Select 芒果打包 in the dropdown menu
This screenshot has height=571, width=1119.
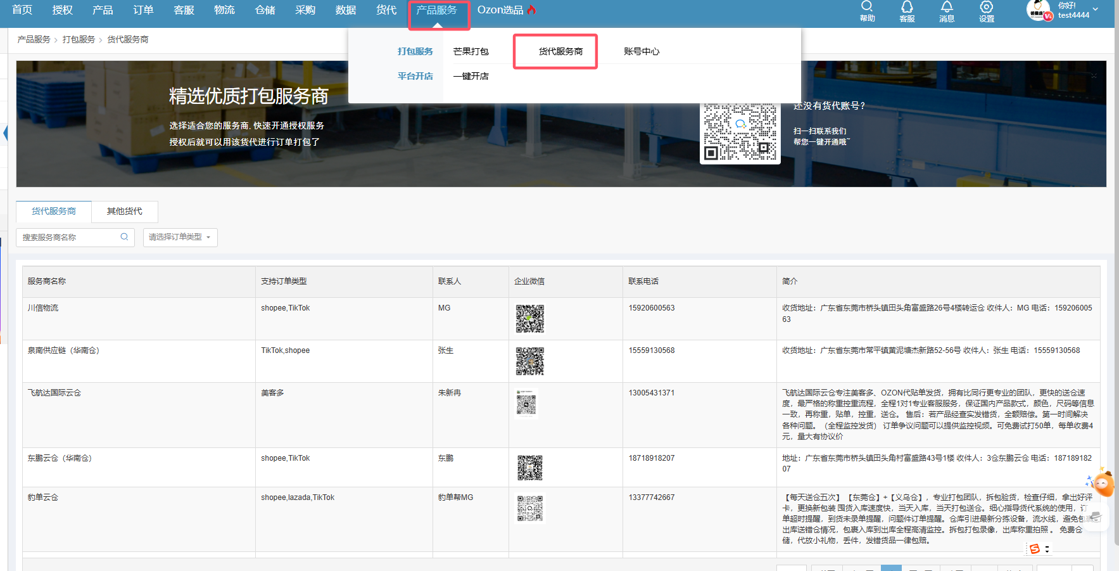471,51
